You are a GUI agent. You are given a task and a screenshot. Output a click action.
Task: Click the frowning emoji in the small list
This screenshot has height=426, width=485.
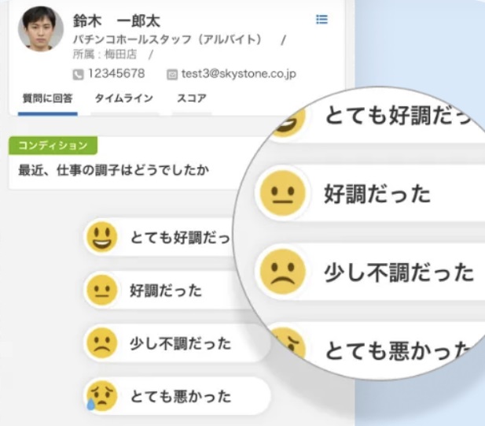point(101,343)
